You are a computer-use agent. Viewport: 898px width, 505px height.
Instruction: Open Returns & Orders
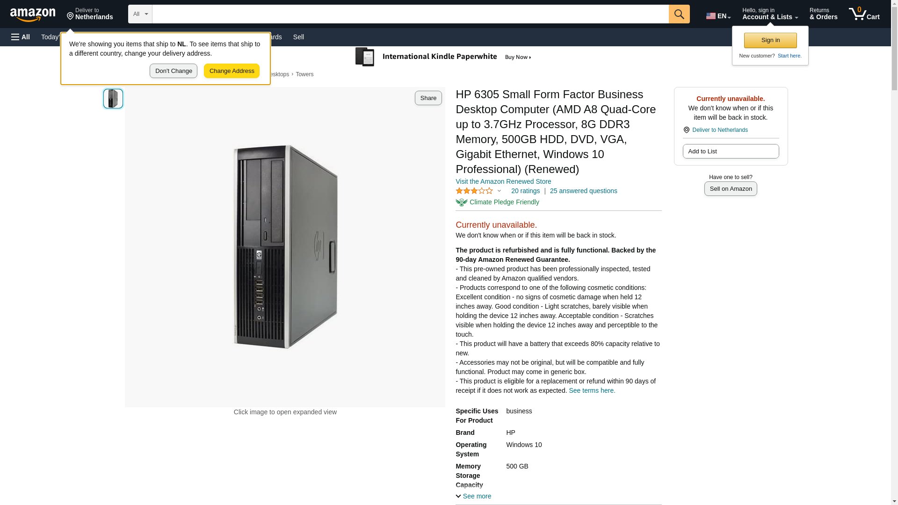[x=823, y=14]
